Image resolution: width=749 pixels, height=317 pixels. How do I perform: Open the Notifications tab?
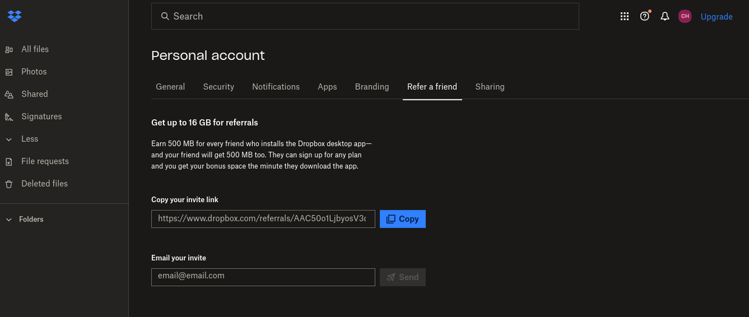276,87
